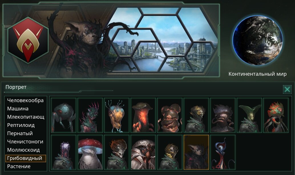
Task: Open the Человекообразный species category
Action: [x=25, y=100]
